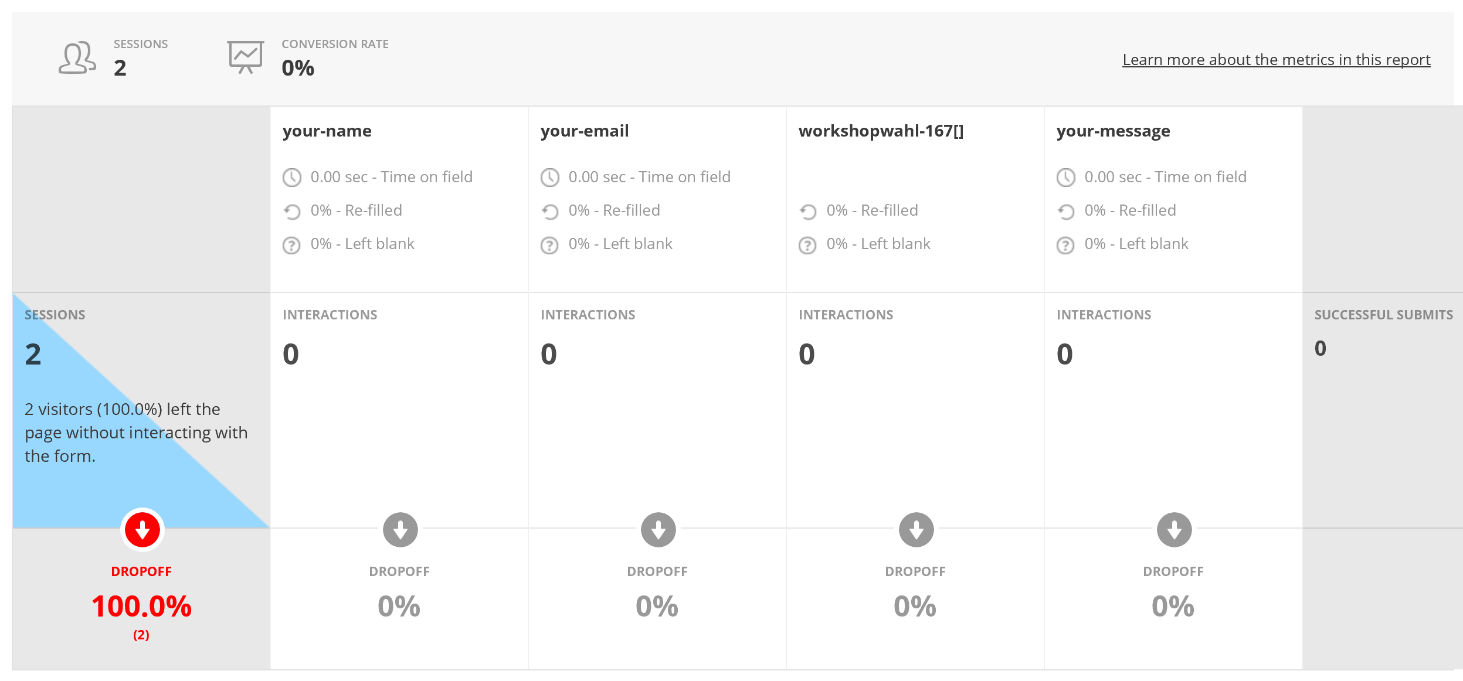
Task: Click the Left blank question icon for your-message
Action: (x=1065, y=245)
